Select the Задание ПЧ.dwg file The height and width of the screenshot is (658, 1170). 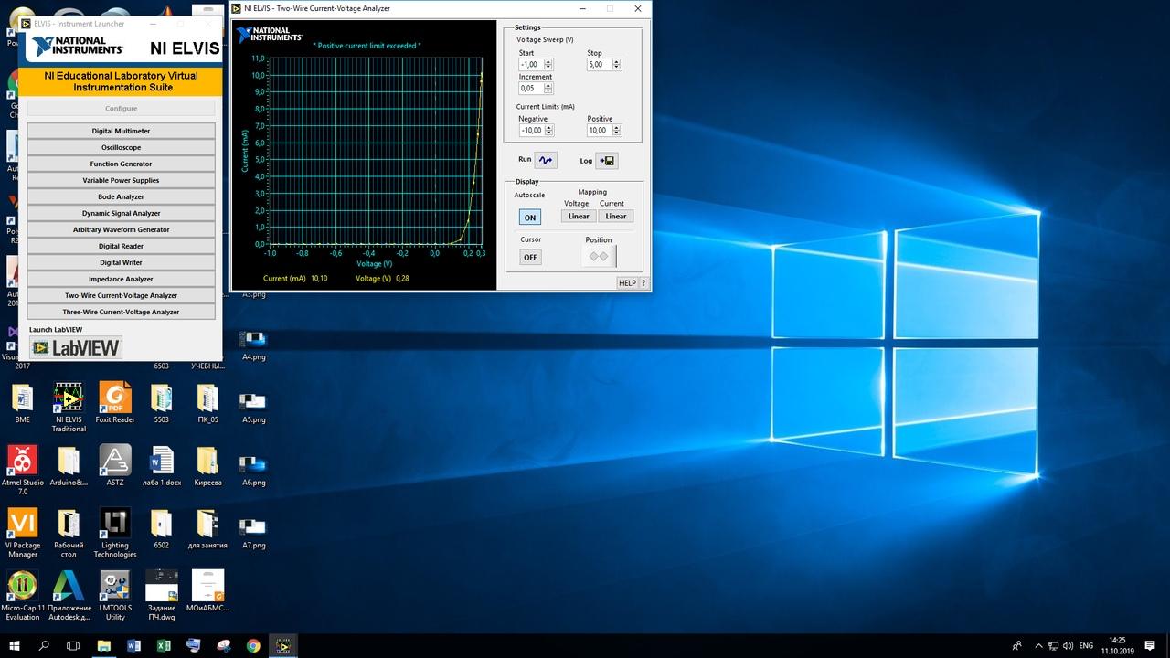tap(162, 595)
